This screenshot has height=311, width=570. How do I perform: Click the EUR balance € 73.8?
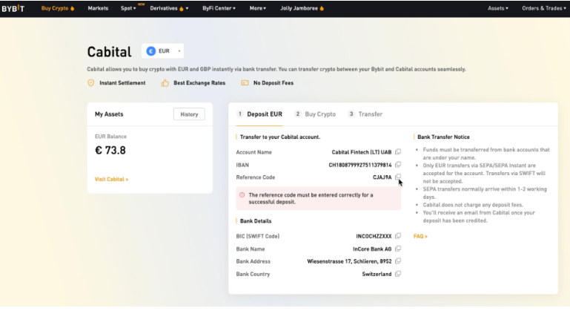click(x=110, y=151)
